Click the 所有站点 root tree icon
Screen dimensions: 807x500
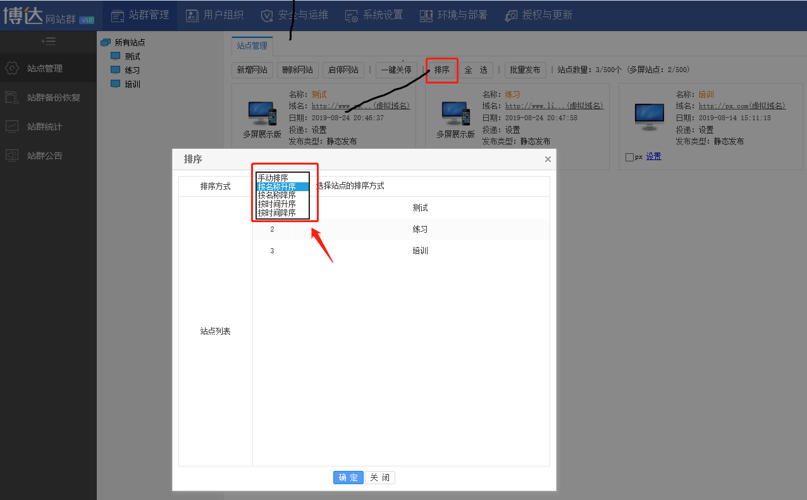pos(106,42)
